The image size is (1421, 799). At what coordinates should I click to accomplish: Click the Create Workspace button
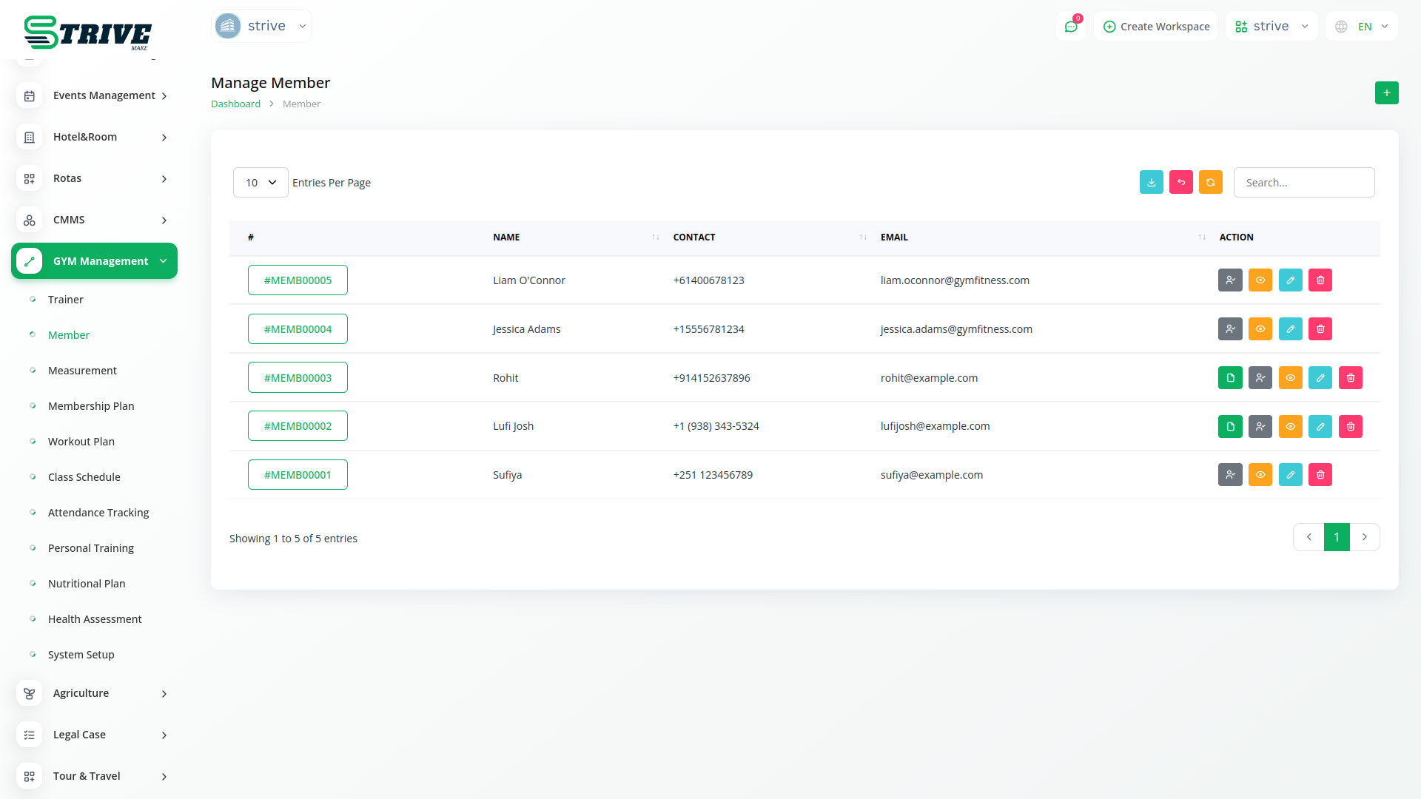[x=1156, y=27]
